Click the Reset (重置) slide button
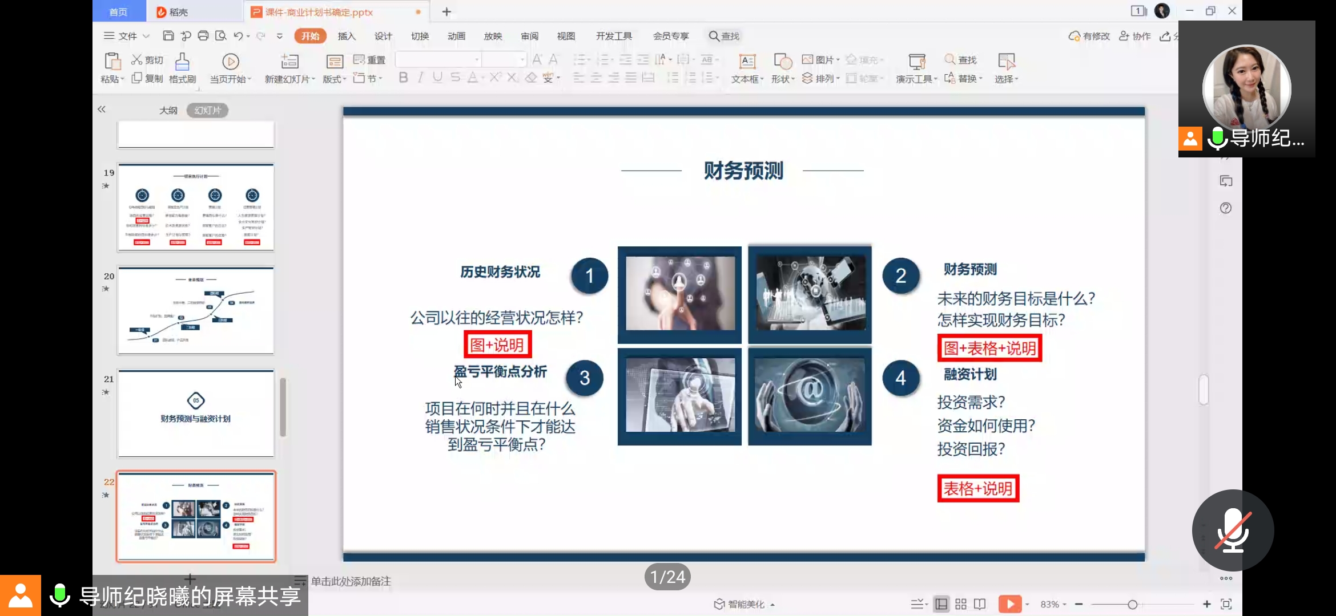This screenshot has width=1336, height=616. click(369, 59)
